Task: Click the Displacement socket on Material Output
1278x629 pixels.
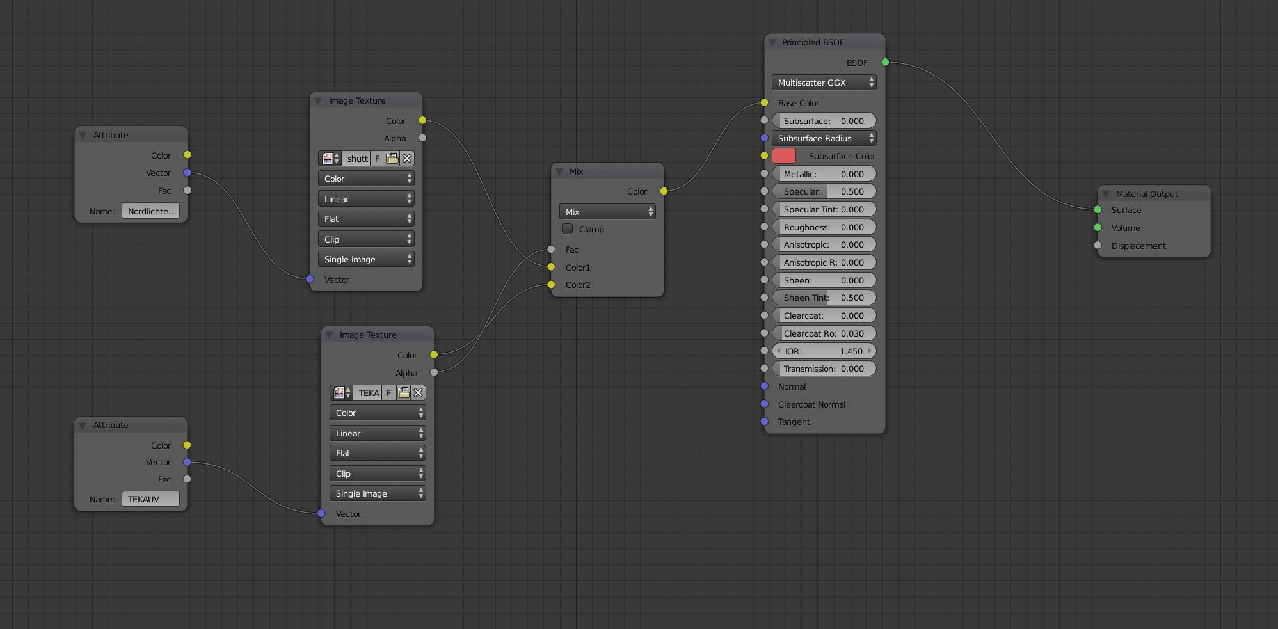Action: click(x=1098, y=245)
